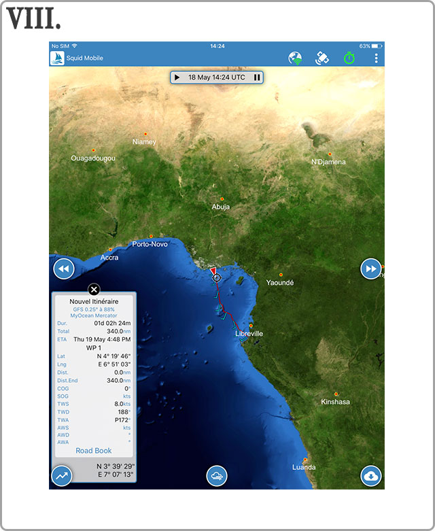Step backward with the left rewind button
Image resolution: width=435 pixels, height=531 pixels.
pos(63,270)
